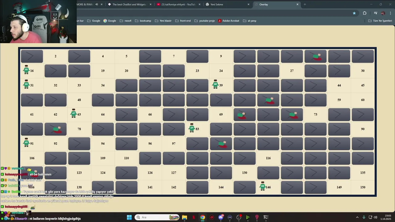Click the hidden gray tile between 2 and 4
The image size is (395, 222).
[x=79, y=56]
